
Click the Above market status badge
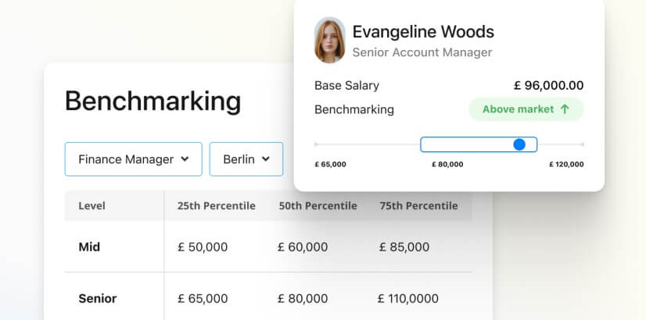tap(526, 109)
